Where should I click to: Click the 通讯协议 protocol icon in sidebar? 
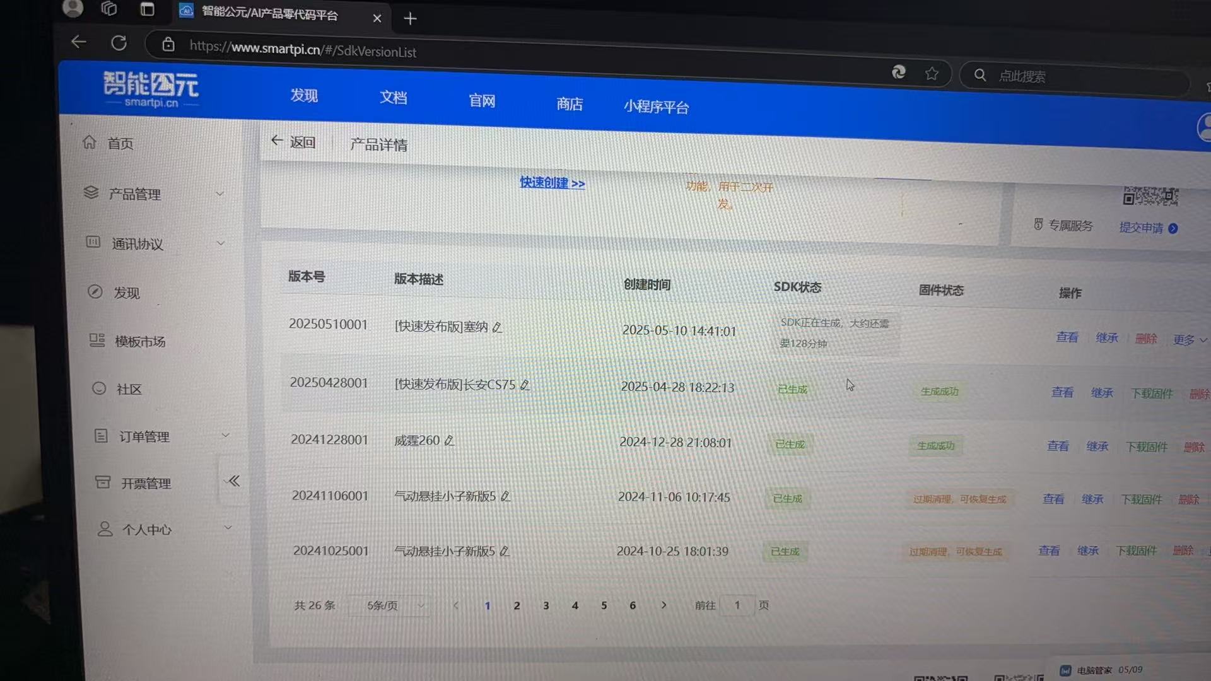[93, 242]
